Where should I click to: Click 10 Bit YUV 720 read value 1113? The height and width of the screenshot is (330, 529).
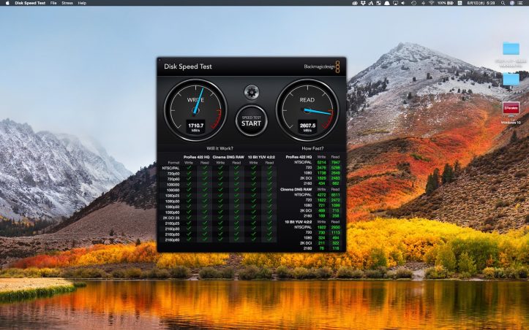coord(335,232)
